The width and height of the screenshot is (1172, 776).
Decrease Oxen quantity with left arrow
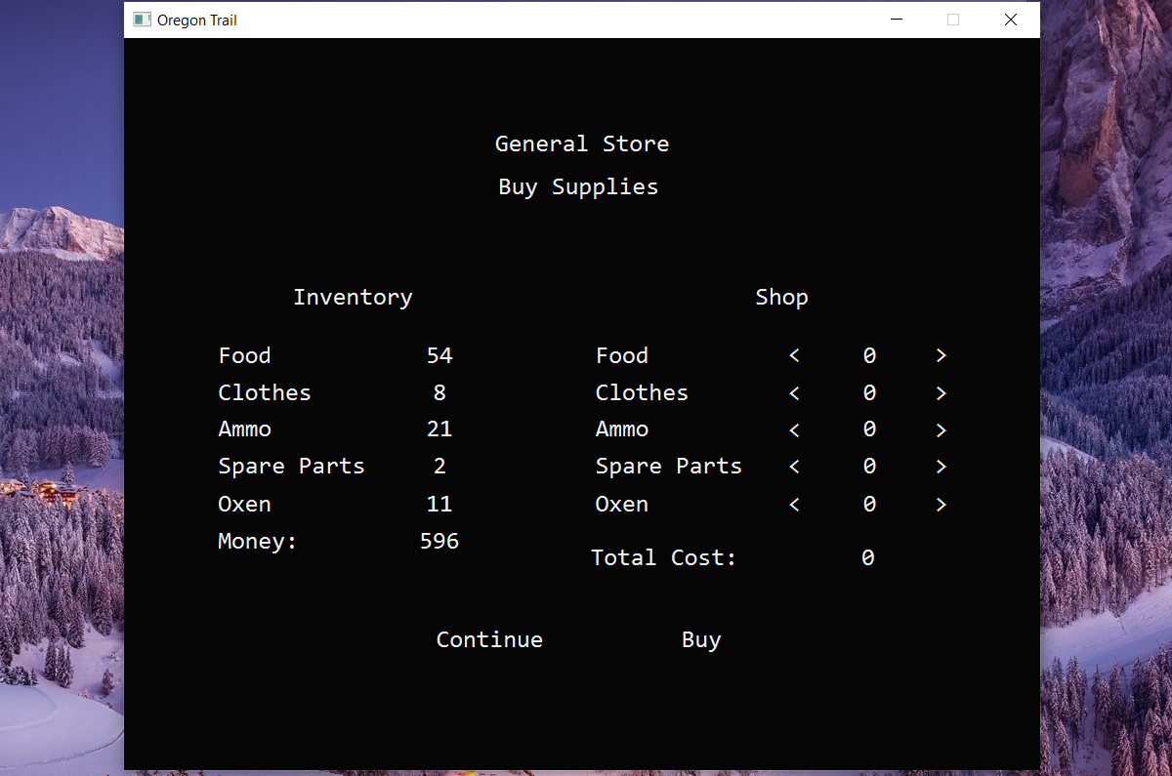coord(794,505)
